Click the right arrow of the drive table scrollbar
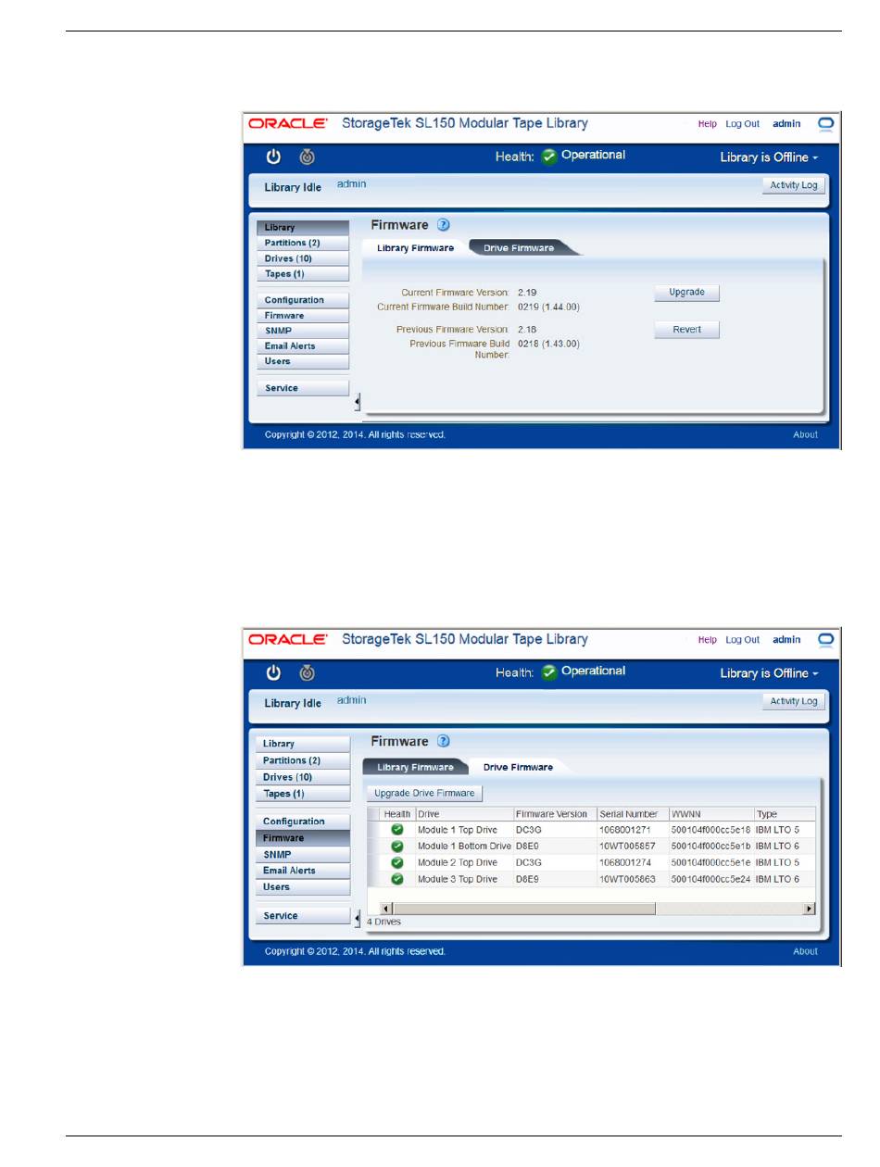Viewport: 880px width, 1167px height. tap(810, 909)
